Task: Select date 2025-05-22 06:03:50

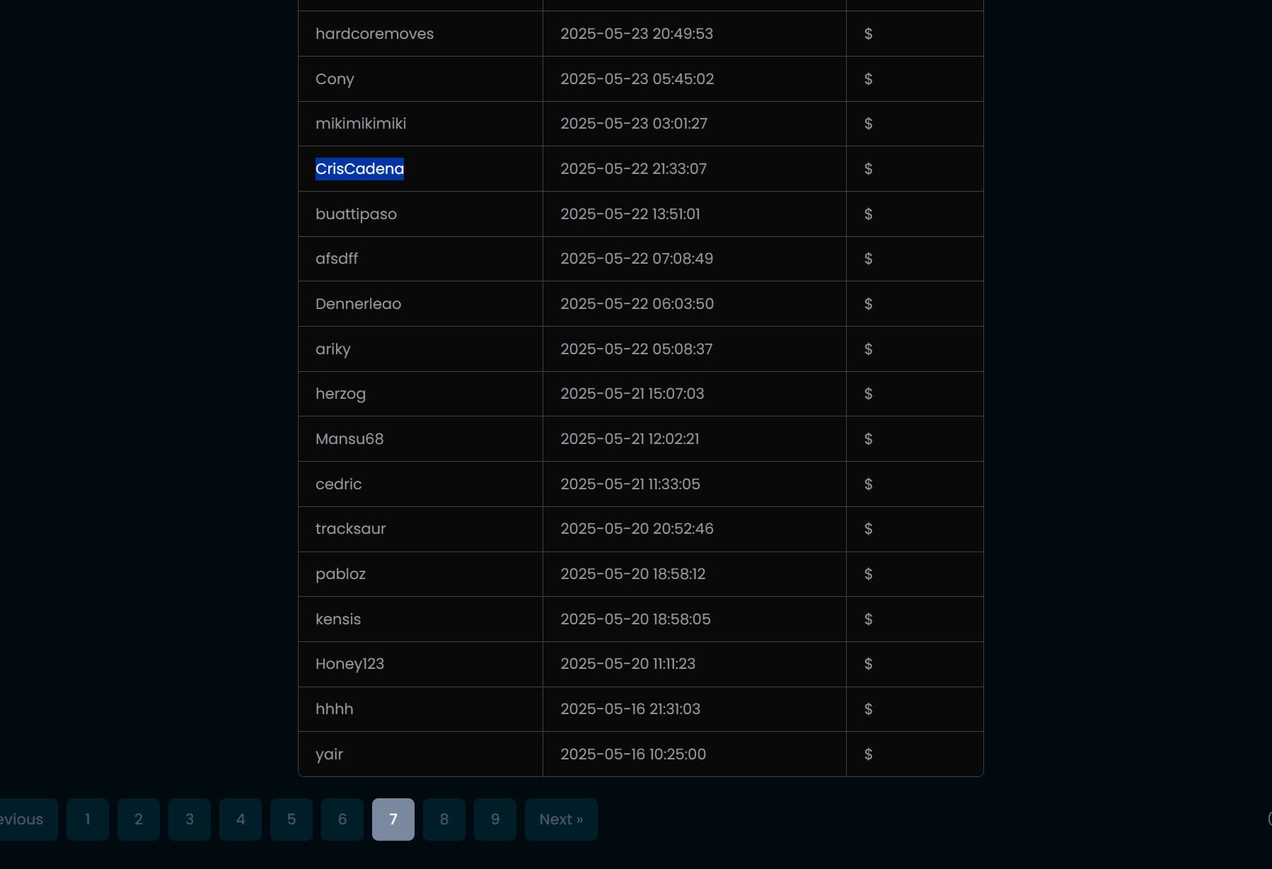Action: pos(637,304)
